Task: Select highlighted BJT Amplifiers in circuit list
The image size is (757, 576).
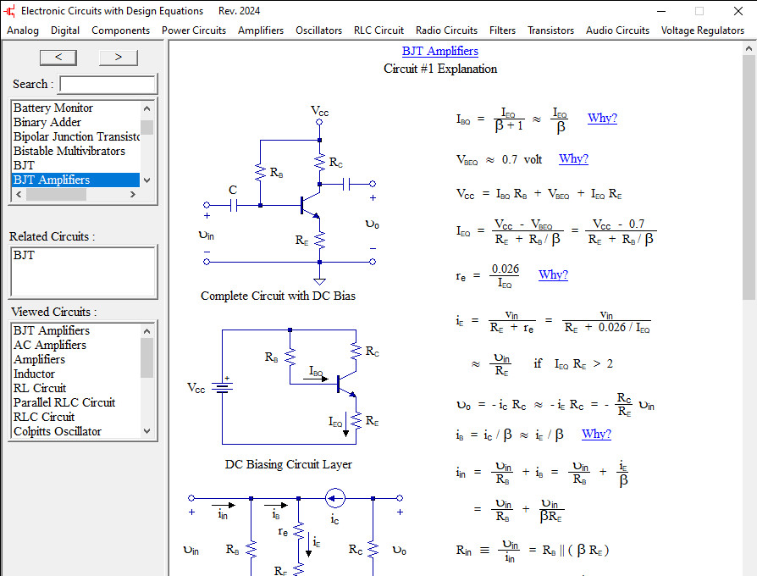Action: [x=76, y=180]
